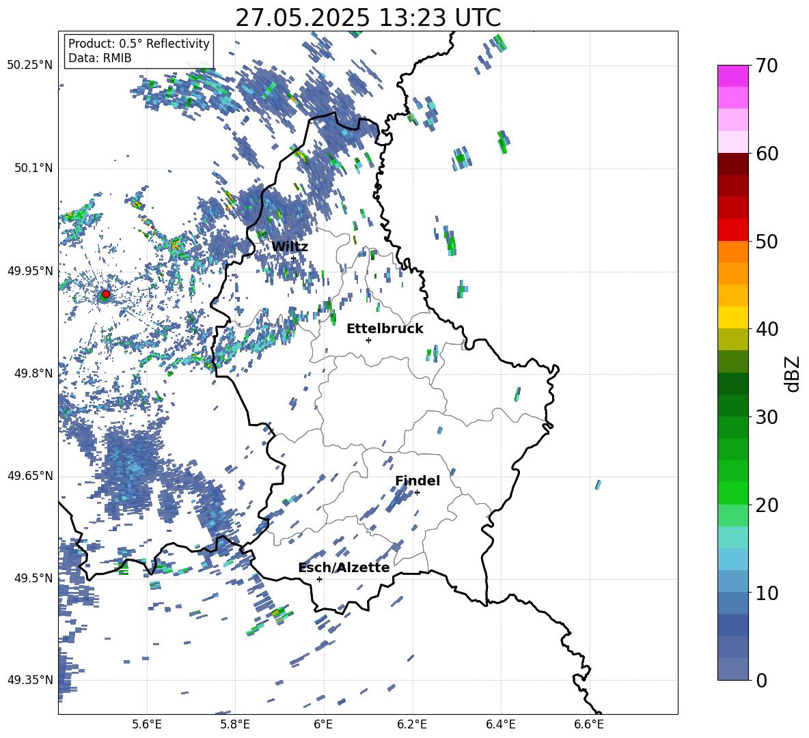
Task: Click the 49.35°N latitude tick label
Action: click(30, 680)
